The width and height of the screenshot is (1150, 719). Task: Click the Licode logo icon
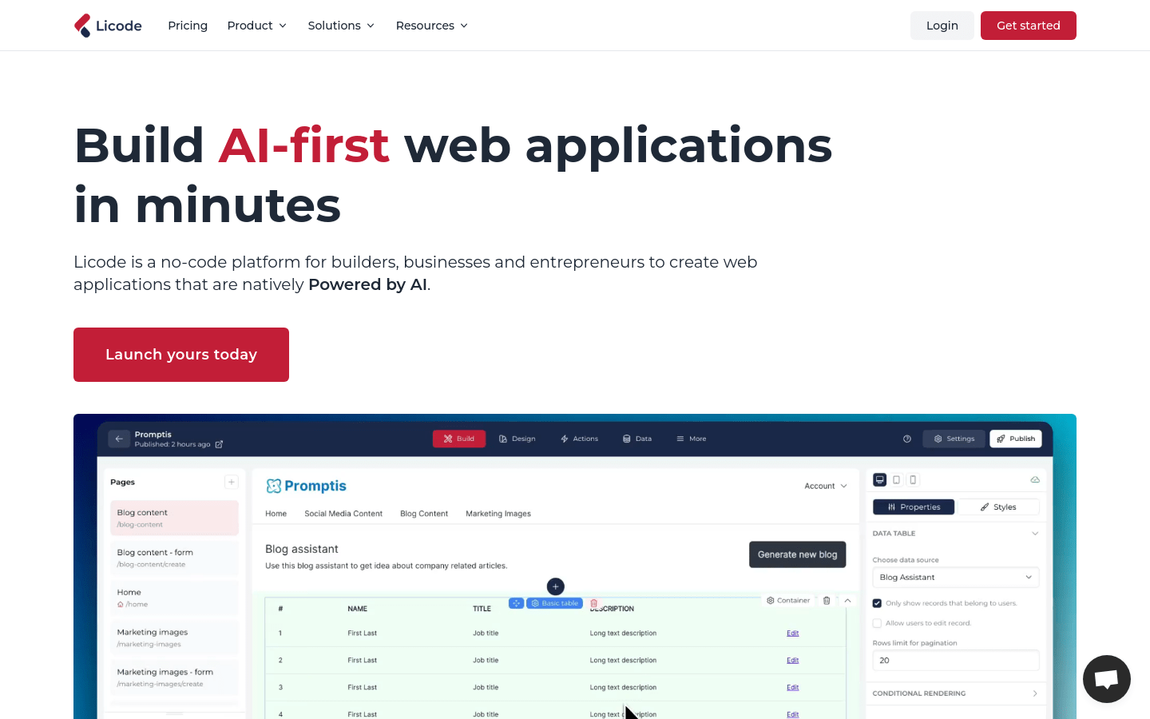pyautogui.click(x=82, y=26)
